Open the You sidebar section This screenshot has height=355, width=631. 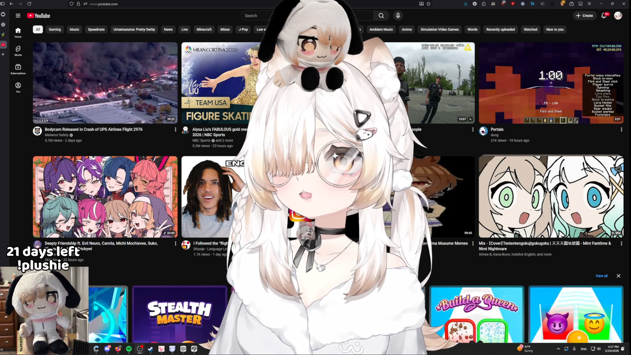(18, 87)
